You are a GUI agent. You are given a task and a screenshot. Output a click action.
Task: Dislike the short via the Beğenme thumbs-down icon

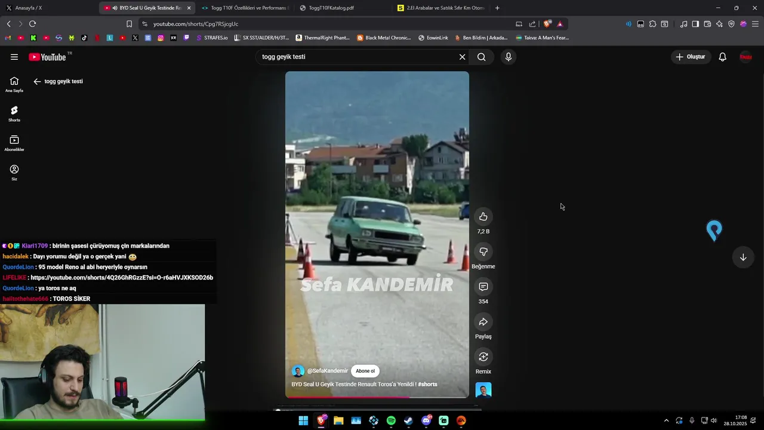coord(483,252)
